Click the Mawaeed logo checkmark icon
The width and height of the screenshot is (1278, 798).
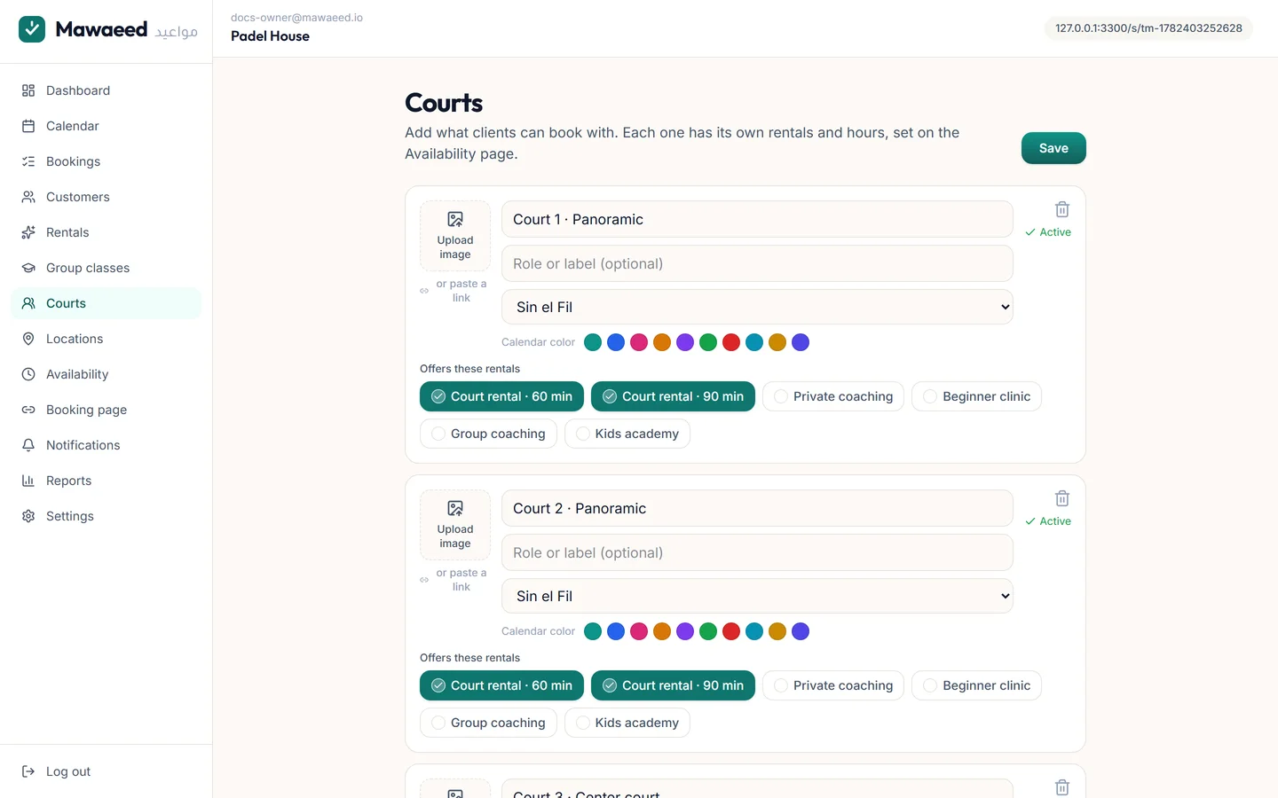[x=32, y=29]
